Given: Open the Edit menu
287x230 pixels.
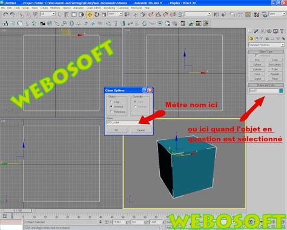Looking at the screenshot, I should (x=9, y=8).
